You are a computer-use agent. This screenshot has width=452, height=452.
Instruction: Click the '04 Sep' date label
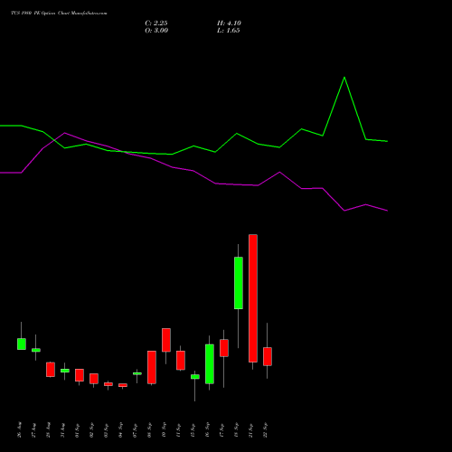tap(121, 429)
